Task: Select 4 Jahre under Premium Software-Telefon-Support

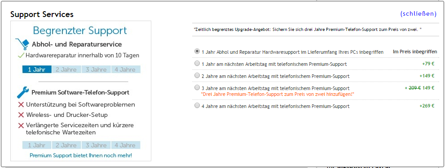Action: point(126,145)
